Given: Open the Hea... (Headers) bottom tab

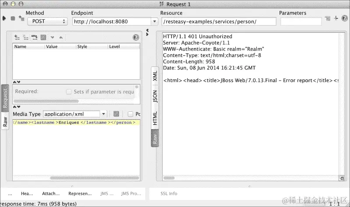Looking at the screenshot, I should pos(27,193).
